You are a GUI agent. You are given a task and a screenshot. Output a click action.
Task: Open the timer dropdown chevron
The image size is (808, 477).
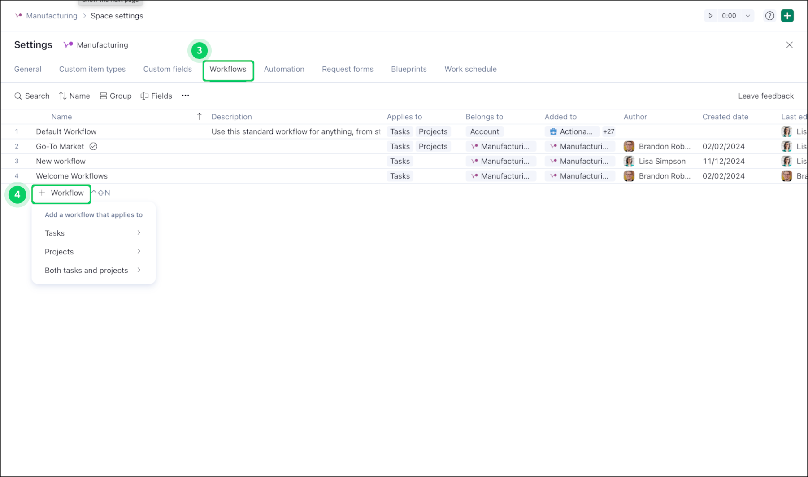coord(747,15)
